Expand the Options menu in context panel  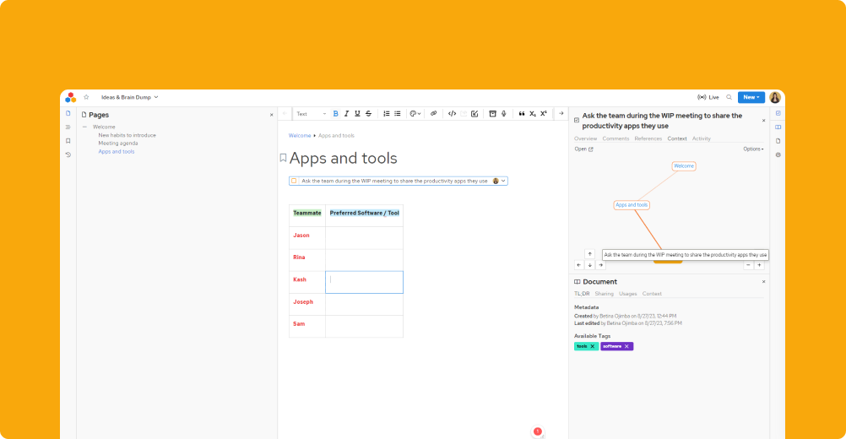pyautogui.click(x=753, y=149)
